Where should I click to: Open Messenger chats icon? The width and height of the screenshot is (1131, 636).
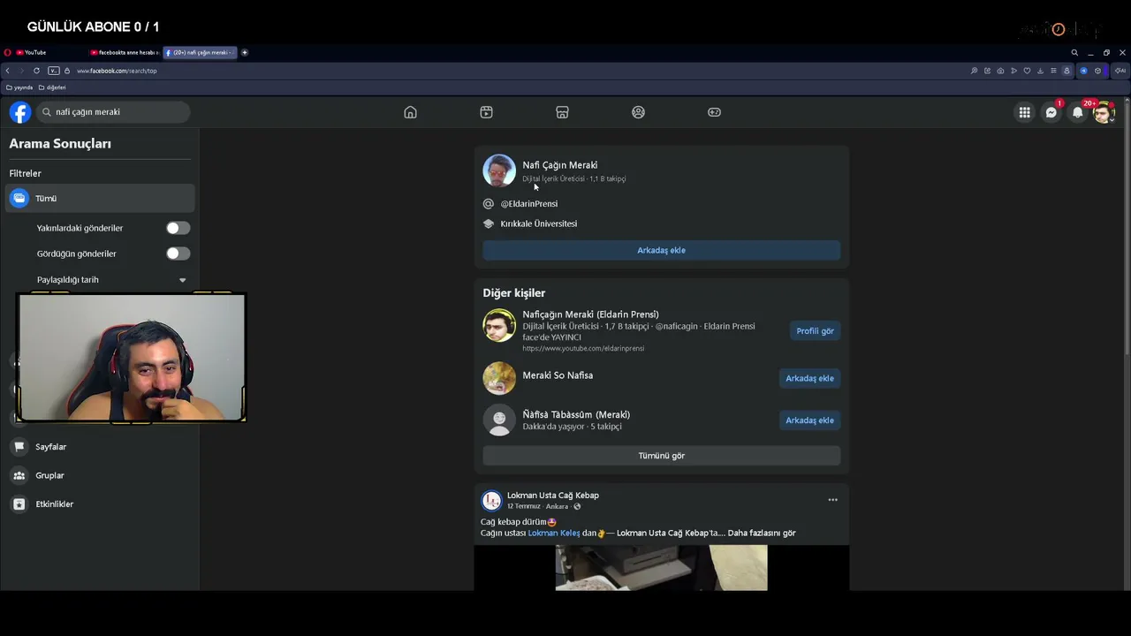click(x=1051, y=112)
